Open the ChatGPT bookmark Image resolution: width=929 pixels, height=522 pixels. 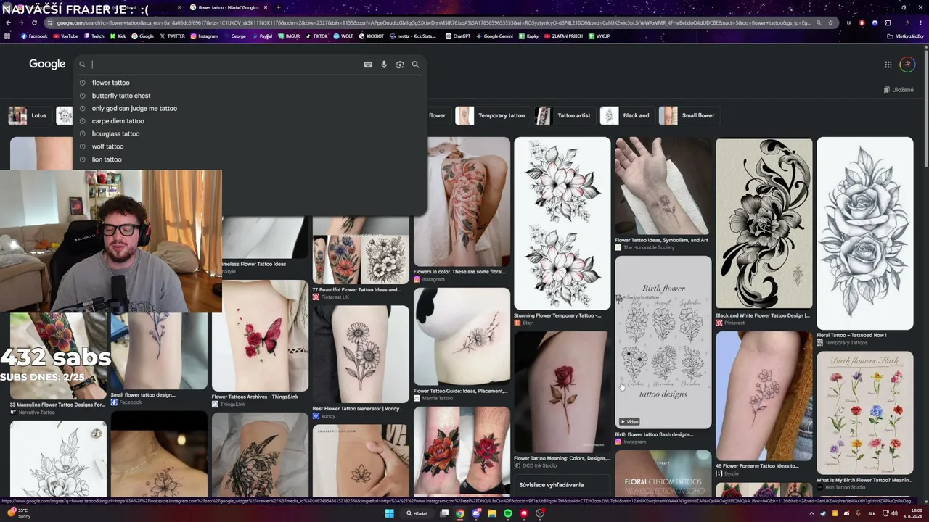pyautogui.click(x=457, y=36)
